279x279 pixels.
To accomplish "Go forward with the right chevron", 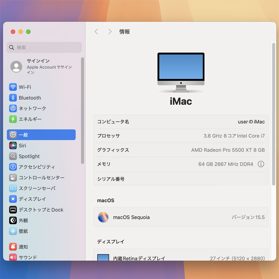I will tap(110, 32).
